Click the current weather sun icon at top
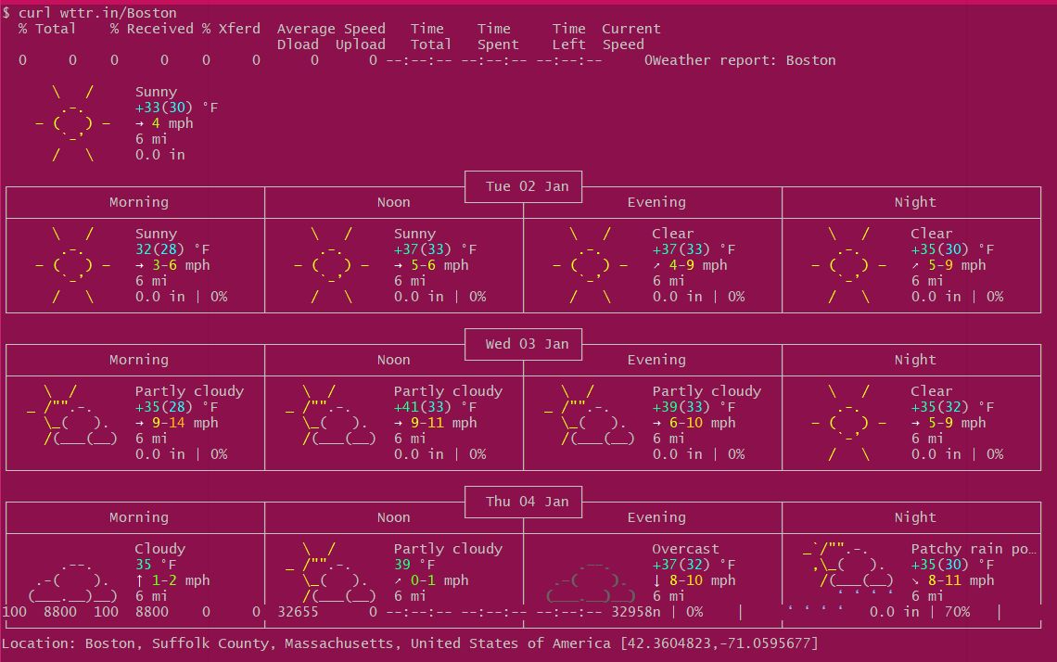Image resolution: width=1057 pixels, height=662 pixels. coord(73,123)
